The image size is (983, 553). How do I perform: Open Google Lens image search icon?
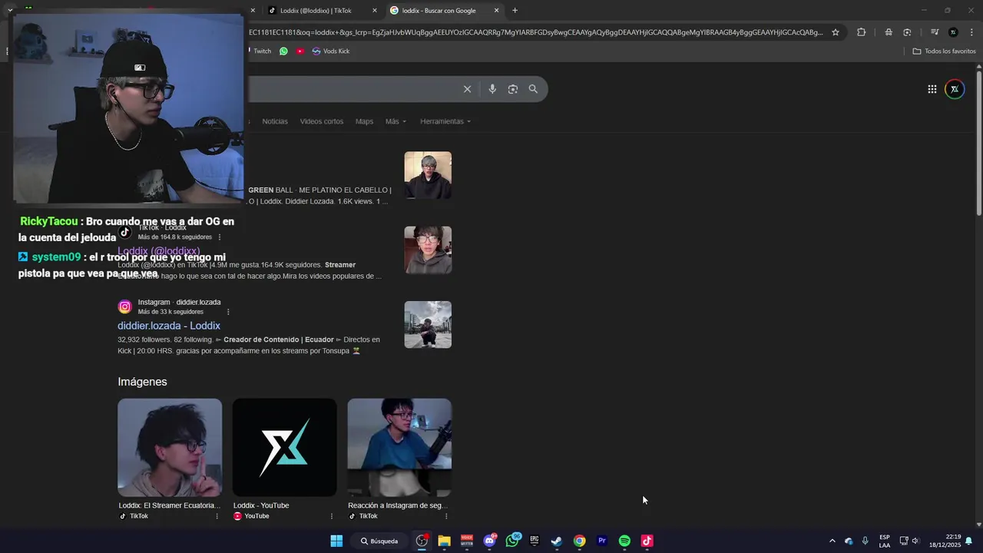coord(513,89)
